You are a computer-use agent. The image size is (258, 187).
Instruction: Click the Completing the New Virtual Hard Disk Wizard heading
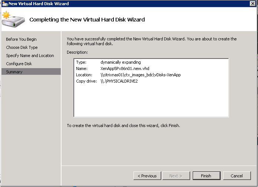pos(87,20)
